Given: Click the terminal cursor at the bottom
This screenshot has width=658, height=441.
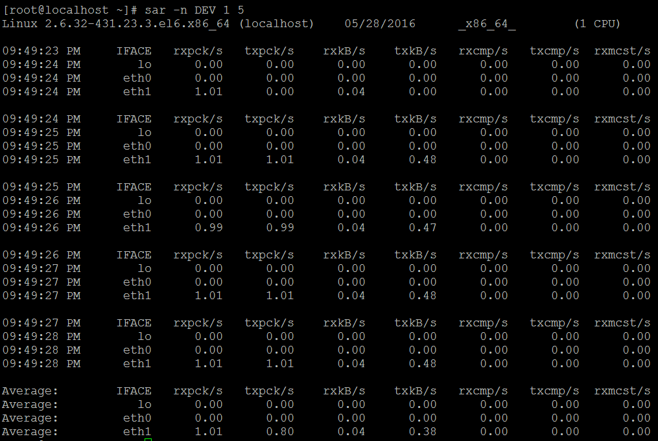Looking at the screenshot, I should [x=148, y=440].
